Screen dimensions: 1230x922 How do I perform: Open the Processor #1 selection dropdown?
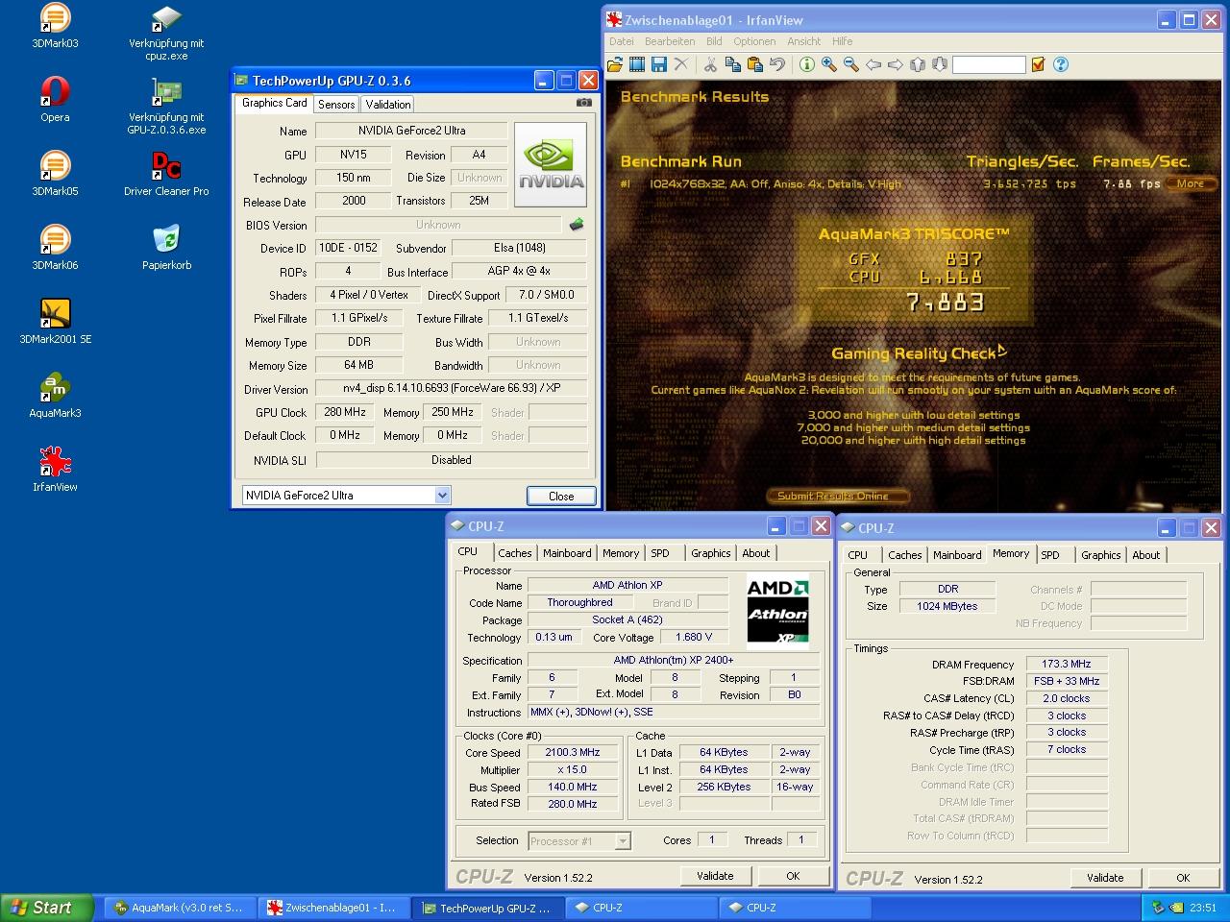(623, 841)
